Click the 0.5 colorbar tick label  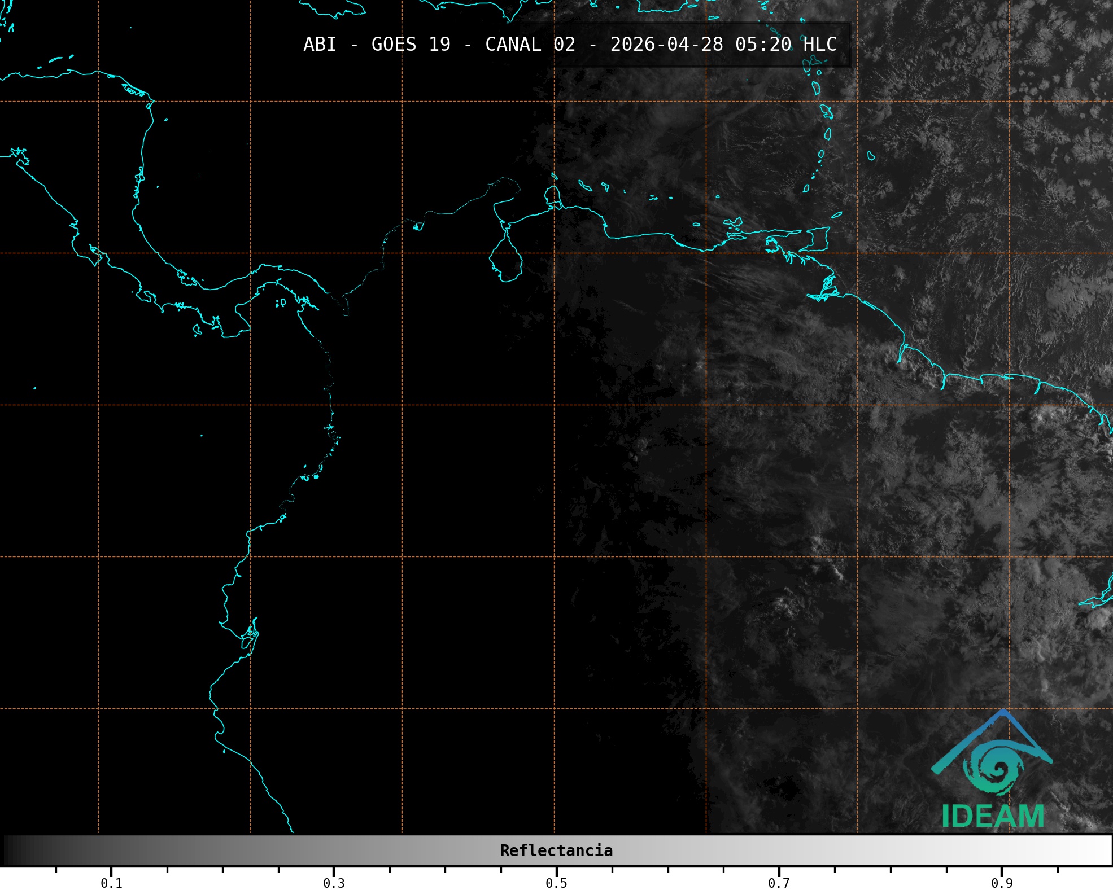tap(556, 883)
